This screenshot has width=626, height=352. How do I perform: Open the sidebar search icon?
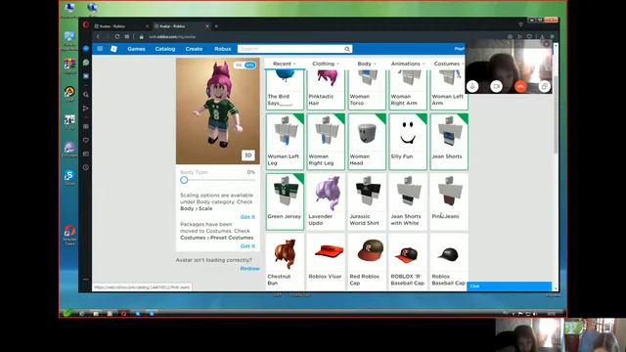point(86,95)
